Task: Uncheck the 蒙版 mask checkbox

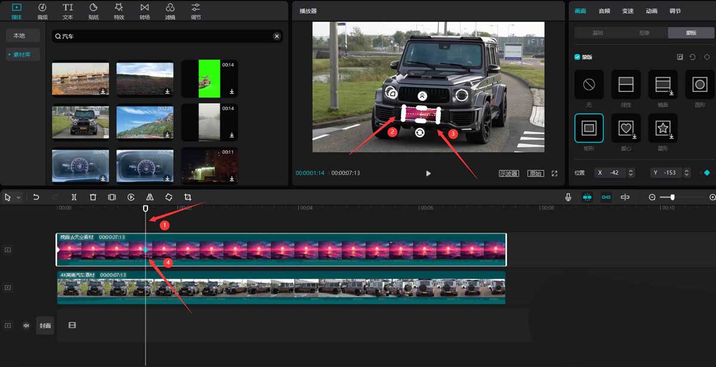Action: tap(577, 57)
